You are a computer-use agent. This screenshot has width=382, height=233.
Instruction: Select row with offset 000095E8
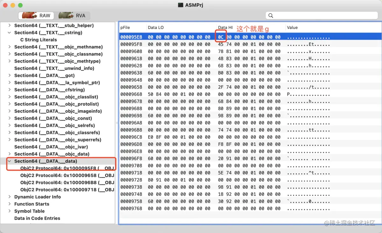(250, 37)
